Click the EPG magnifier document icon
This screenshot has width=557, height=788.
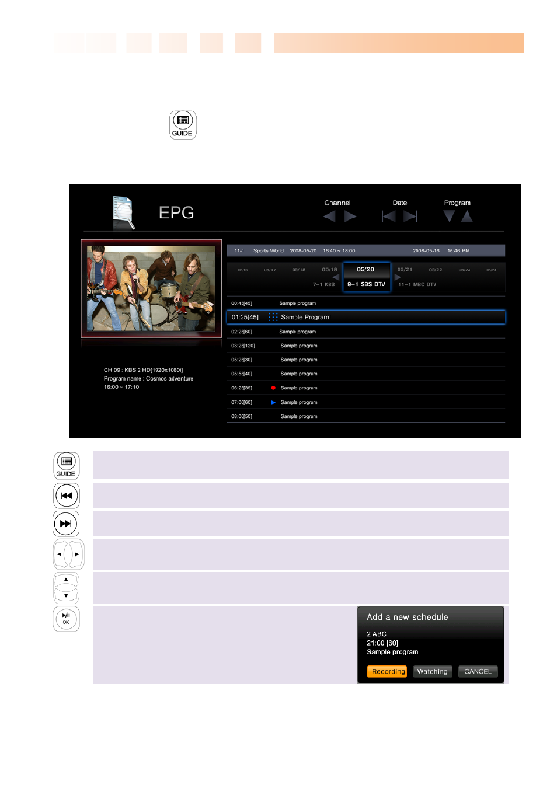pyautogui.click(x=124, y=212)
